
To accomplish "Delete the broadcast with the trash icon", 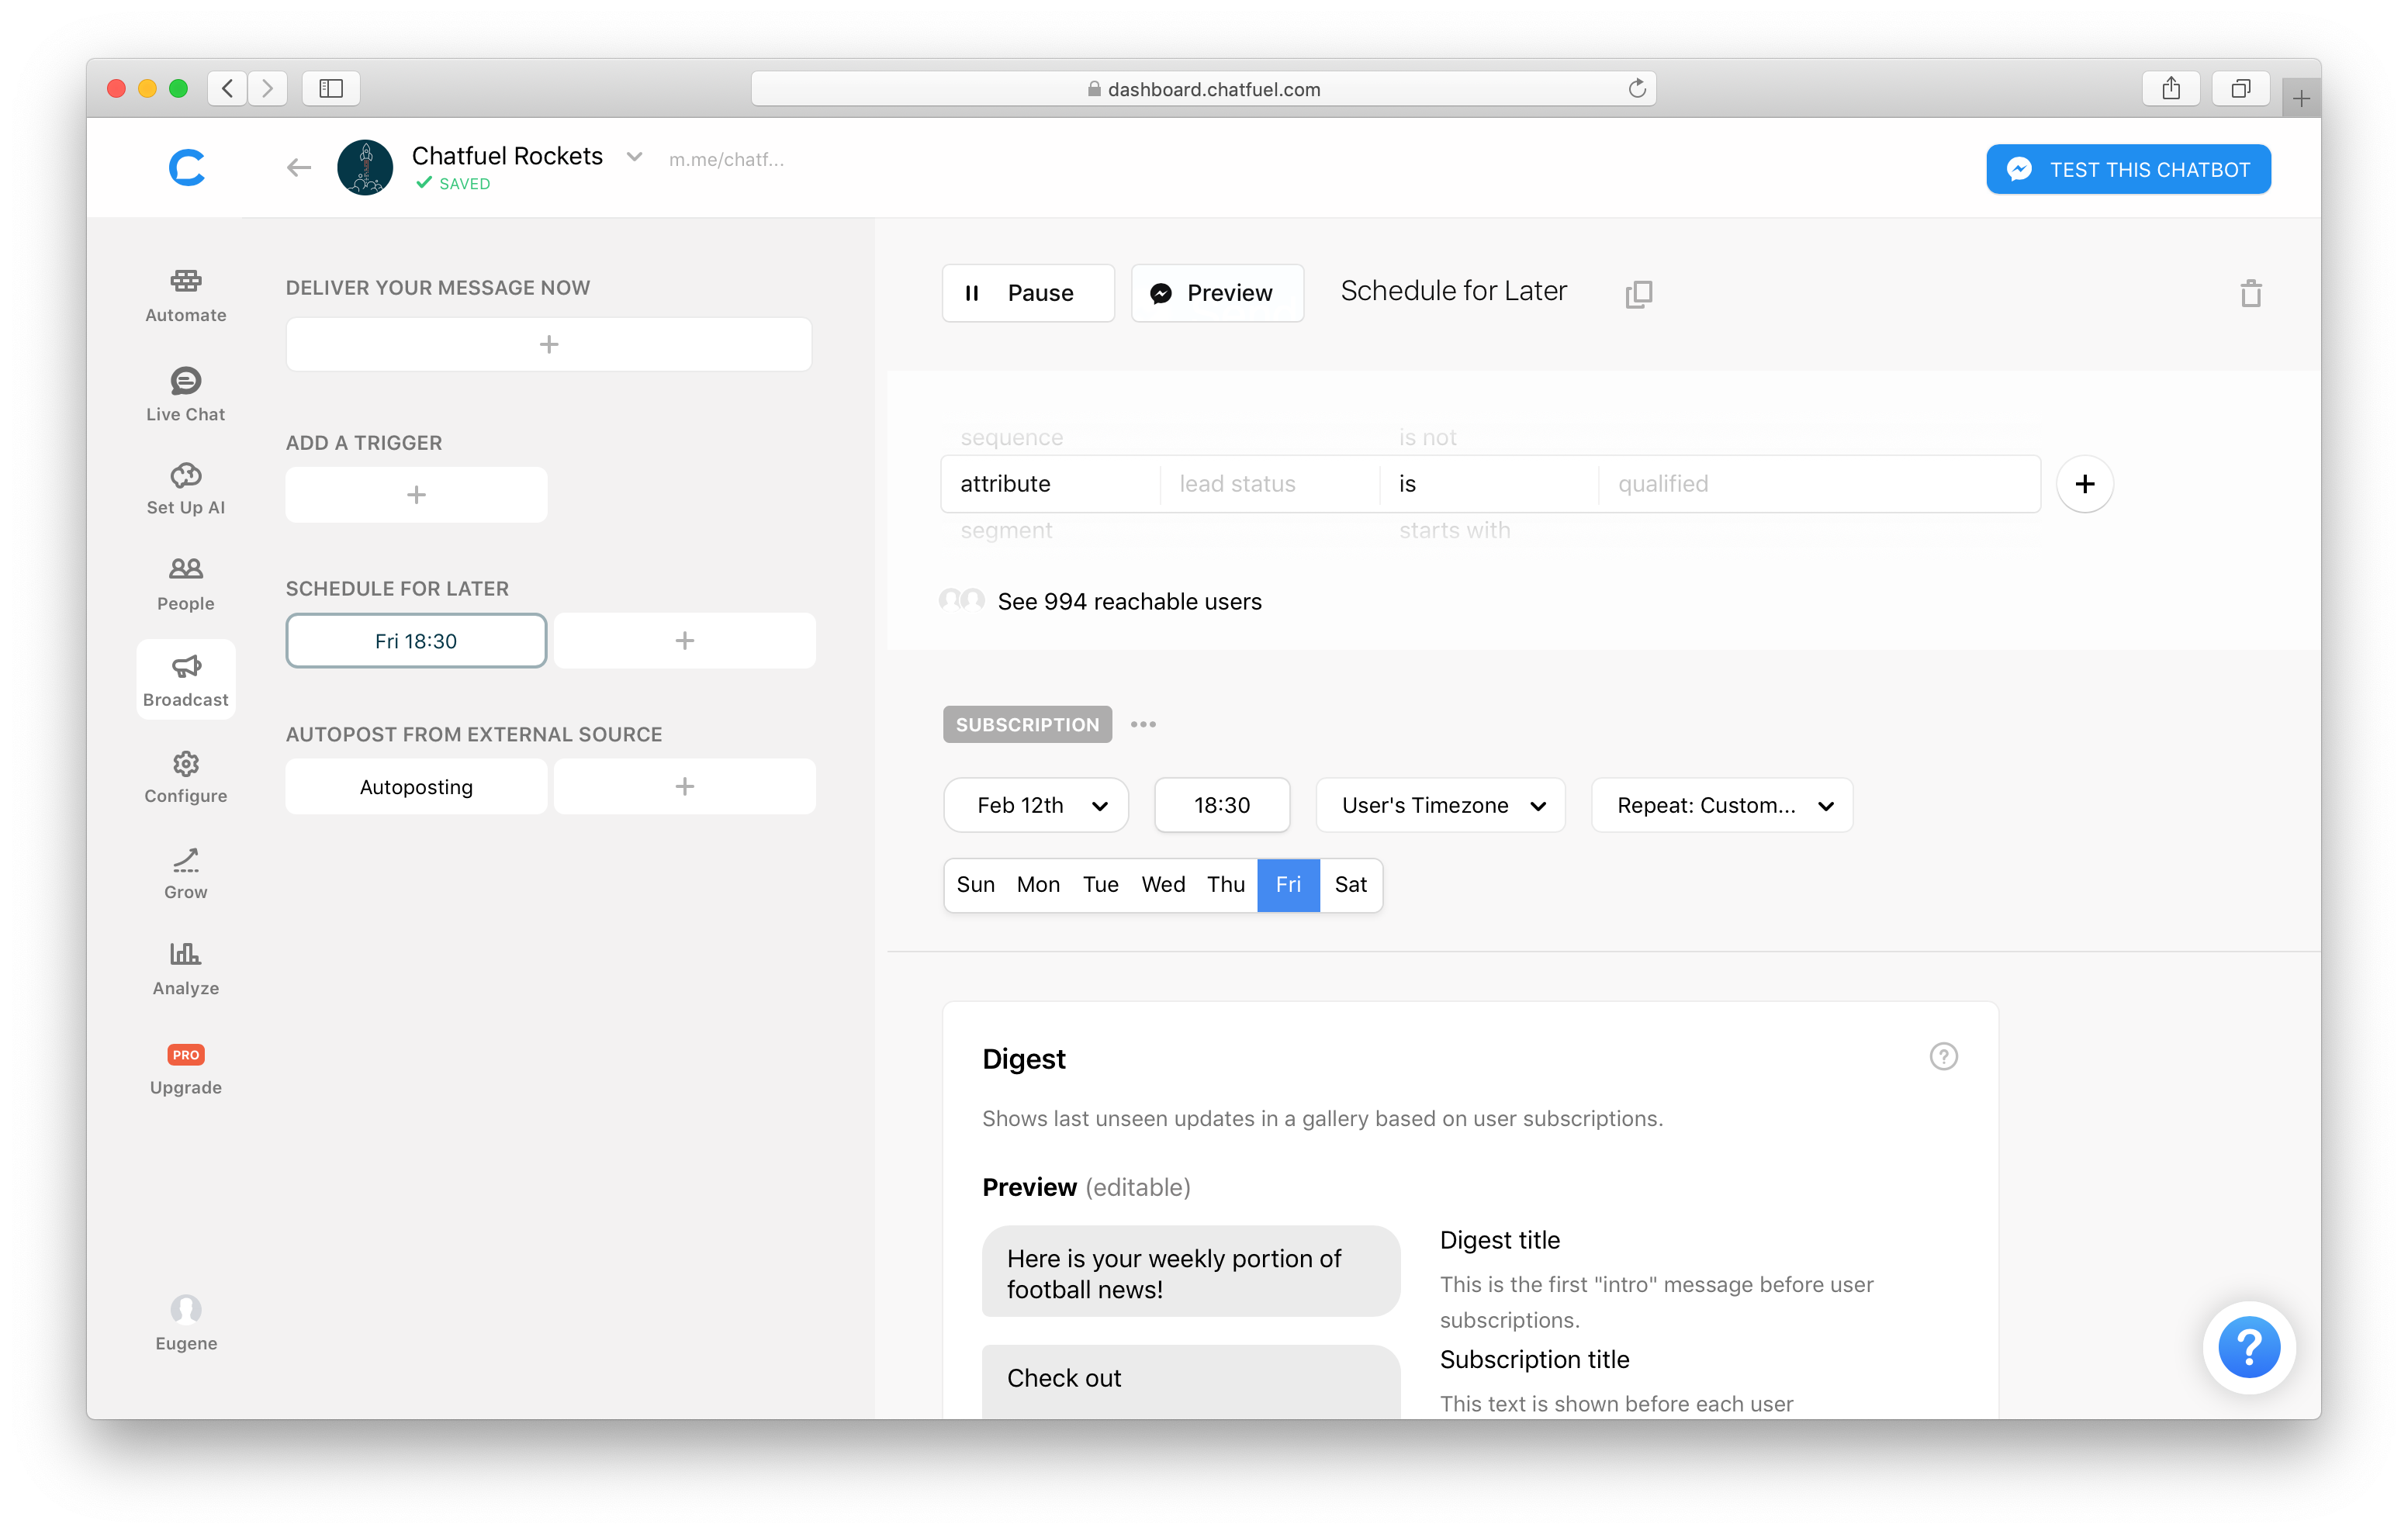I will pyautogui.click(x=2250, y=294).
